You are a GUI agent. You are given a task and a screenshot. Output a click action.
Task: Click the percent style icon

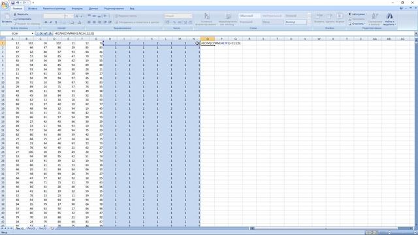point(174,22)
